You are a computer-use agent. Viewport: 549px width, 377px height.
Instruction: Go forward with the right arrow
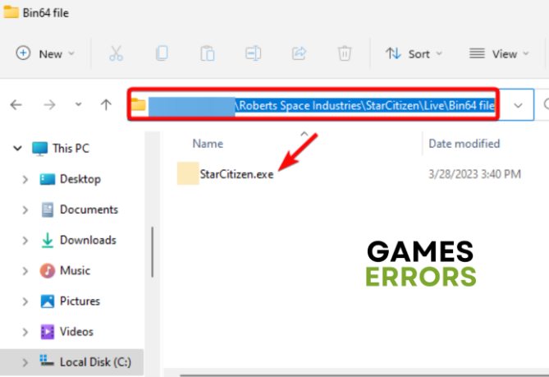point(49,105)
